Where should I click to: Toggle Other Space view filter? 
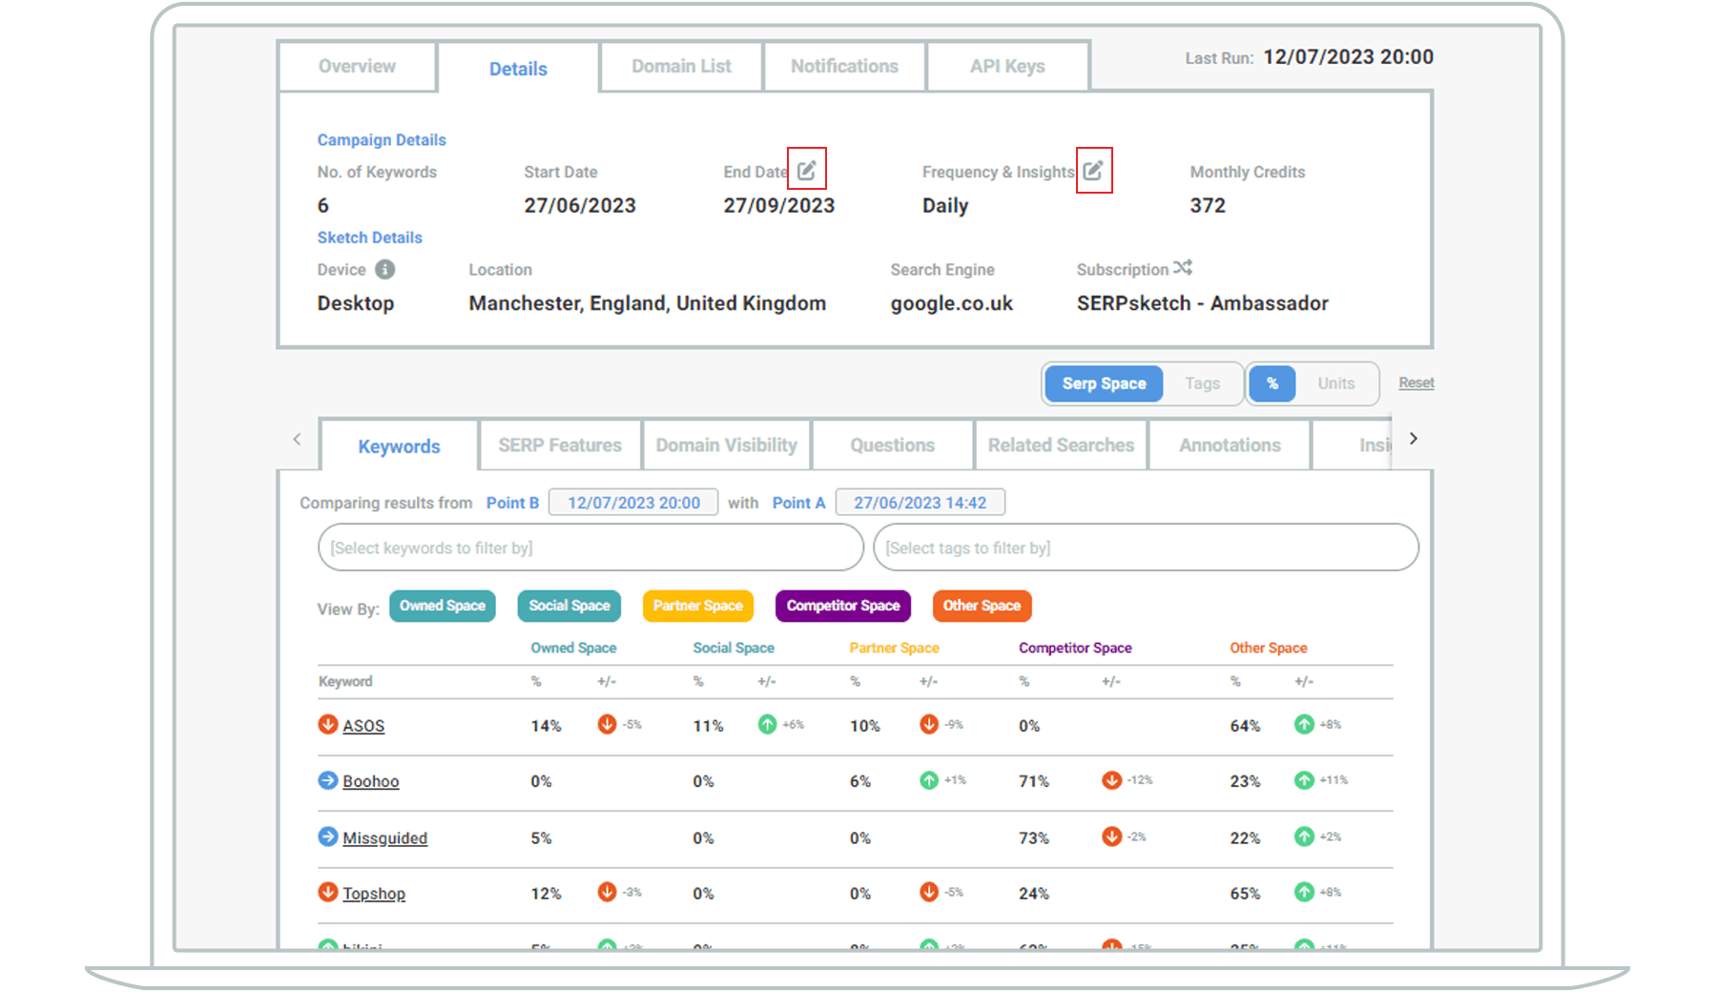point(982,606)
